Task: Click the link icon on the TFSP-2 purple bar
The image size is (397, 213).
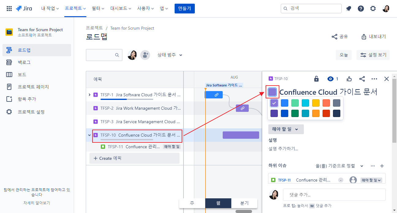Action: pyautogui.click(x=242, y=108)
